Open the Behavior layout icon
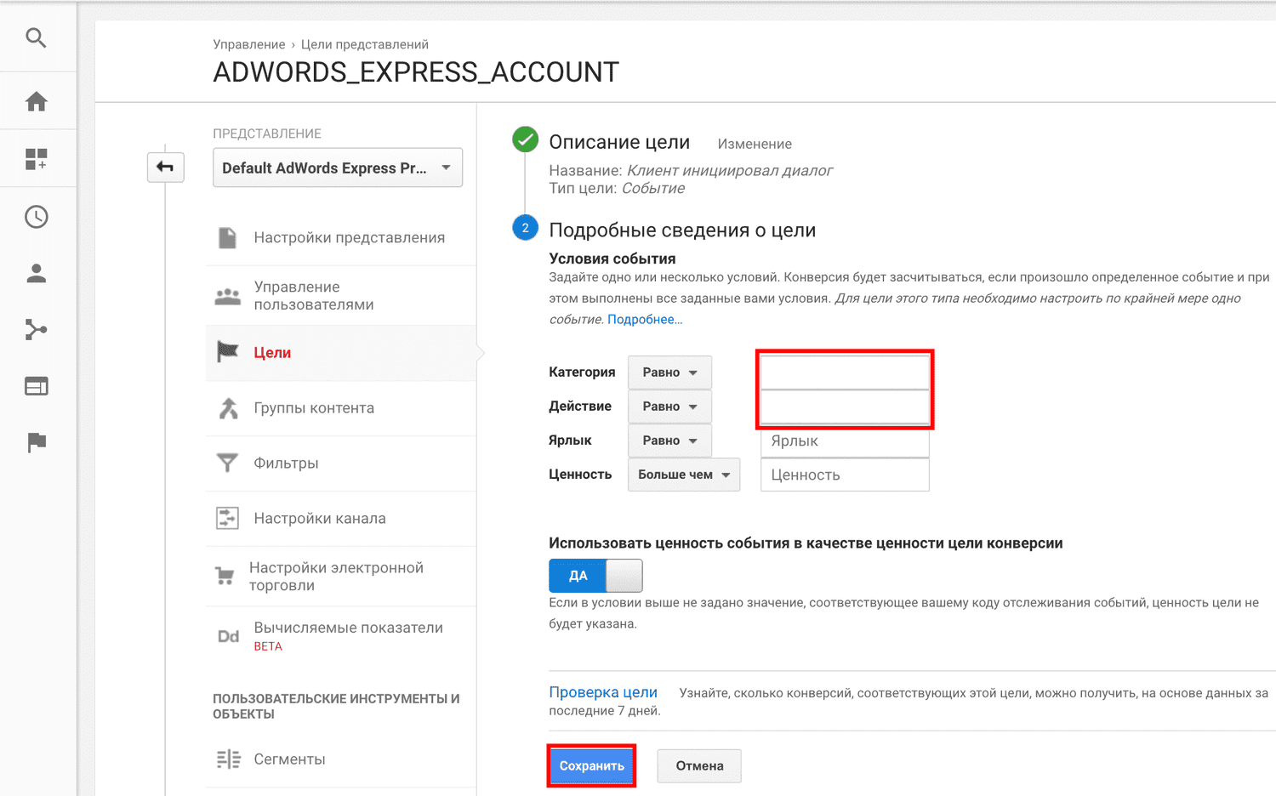 [36, 386]
